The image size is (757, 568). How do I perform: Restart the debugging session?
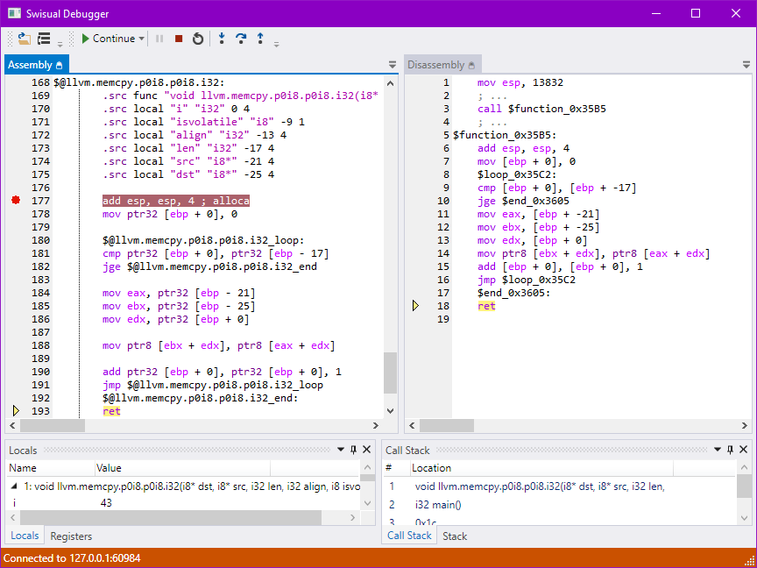(x=198, y=39)
